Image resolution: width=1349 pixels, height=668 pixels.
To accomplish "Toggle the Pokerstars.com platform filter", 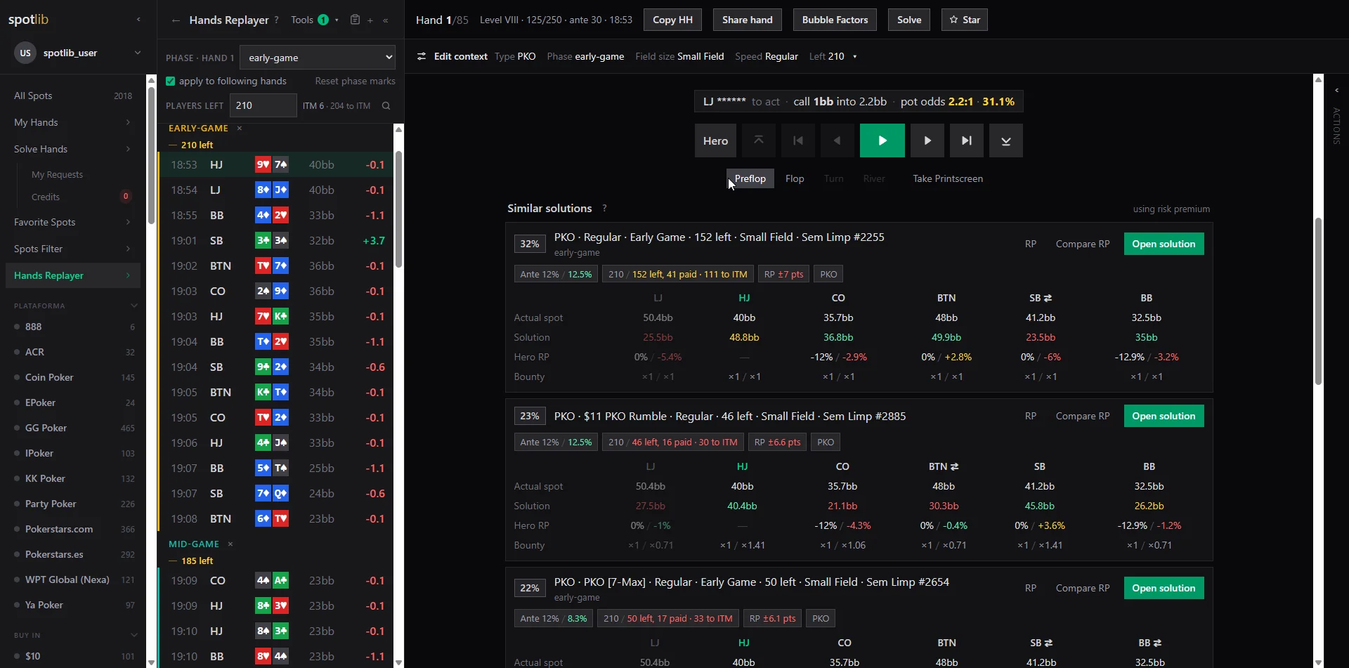I will click(x=74, y=529).
